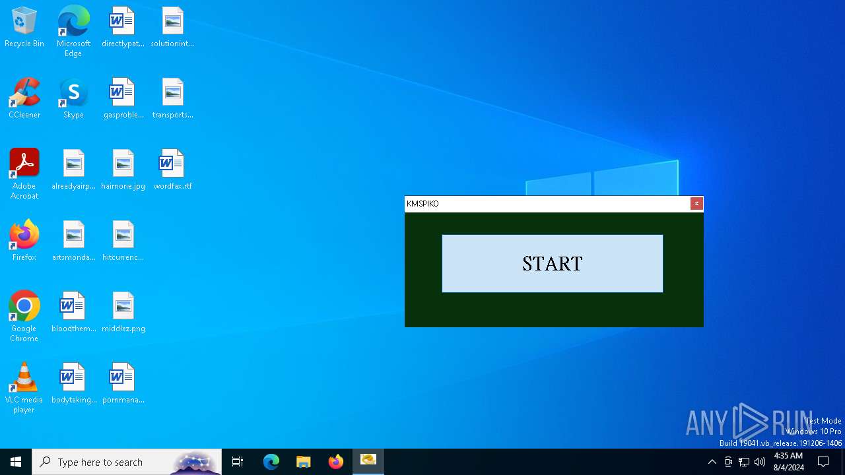Launch Edge from the taskbar

click(x=271, y=462)
